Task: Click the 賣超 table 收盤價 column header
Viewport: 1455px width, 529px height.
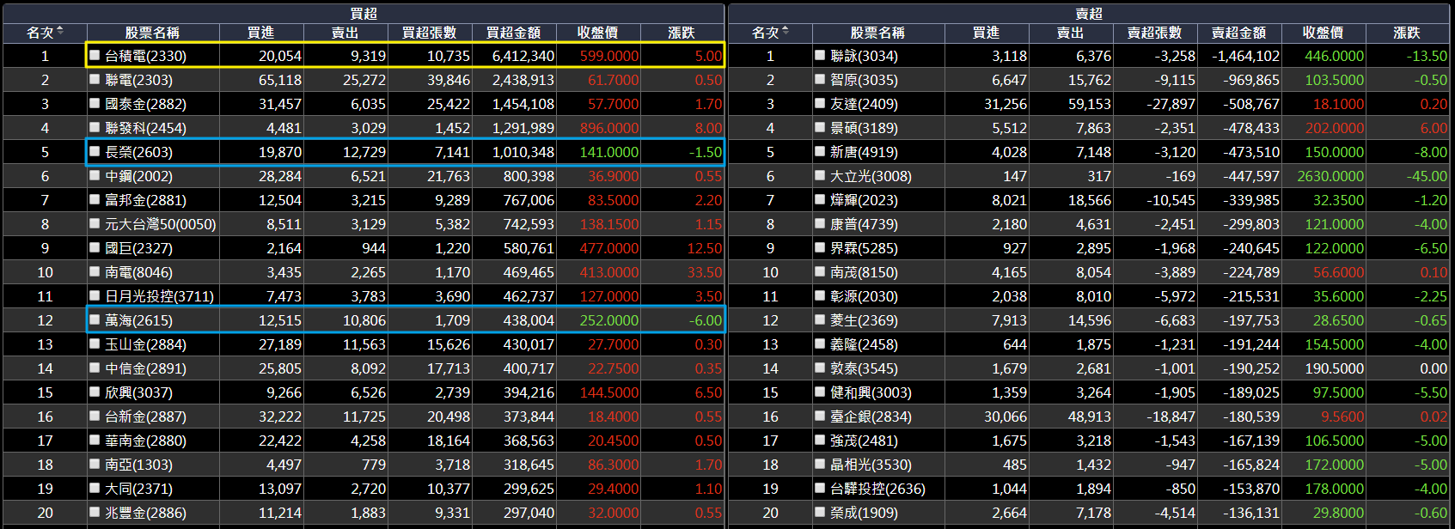Action: coord(1324,33)
